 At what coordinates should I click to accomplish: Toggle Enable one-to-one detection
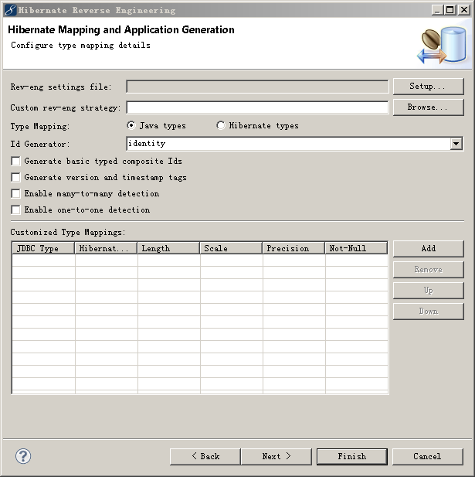click(16, 210)
